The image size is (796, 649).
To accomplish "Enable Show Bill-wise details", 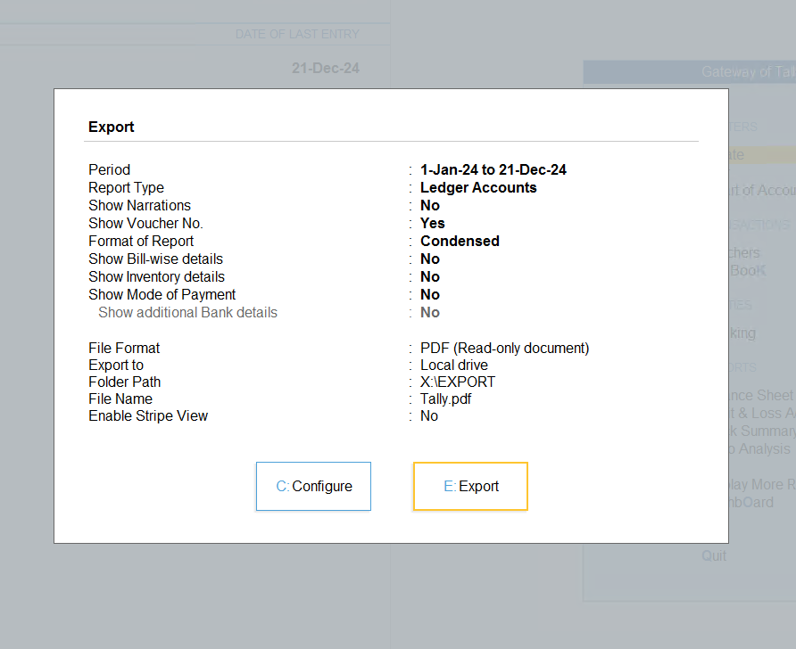I will click(x=430, y=259).
